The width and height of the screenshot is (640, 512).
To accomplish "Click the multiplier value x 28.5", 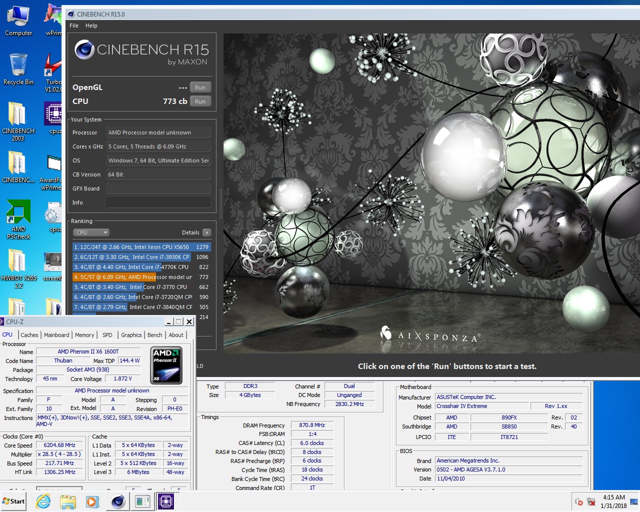I will (x=59, y=454).
